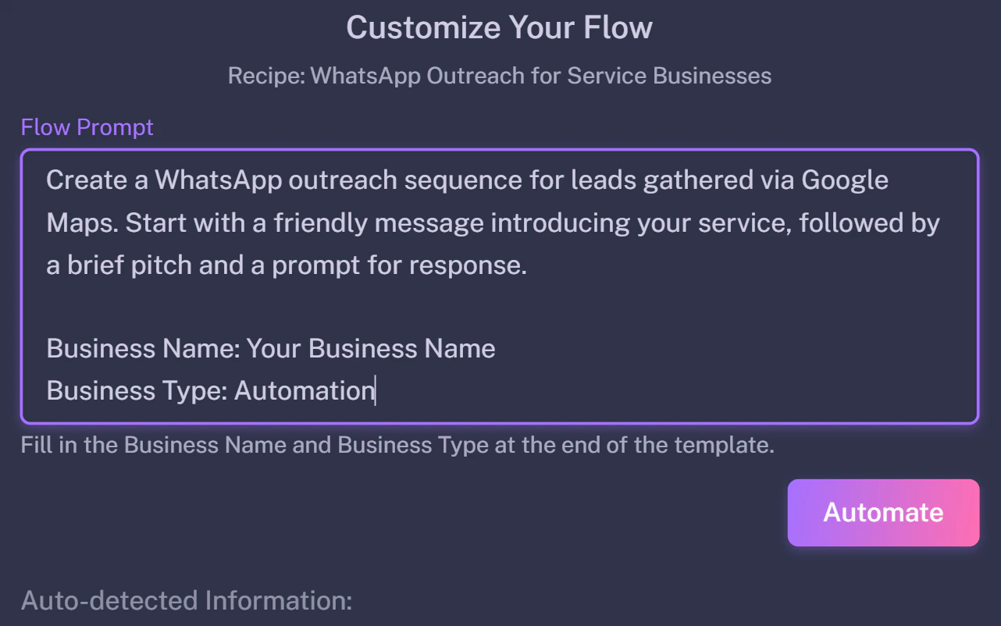The height and width of the screenshot is (626, 1001).
Task: Click the Automate button
Action: click(883, 513)
